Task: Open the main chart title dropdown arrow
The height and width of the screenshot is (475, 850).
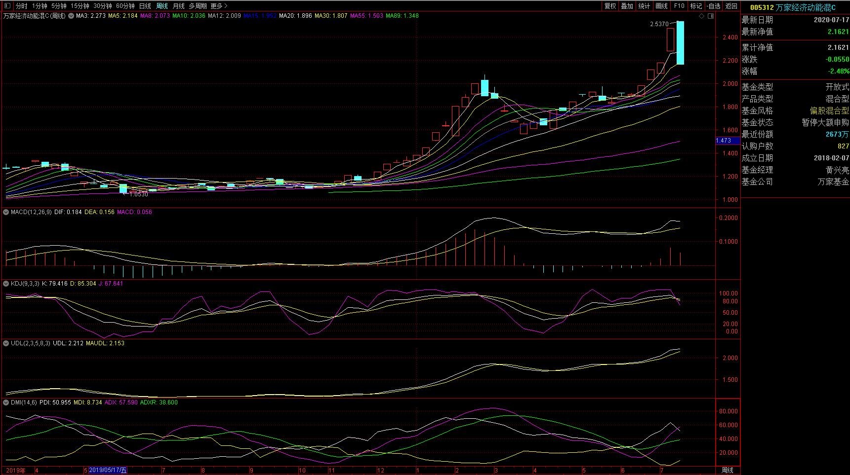Action: pos(71,16)
